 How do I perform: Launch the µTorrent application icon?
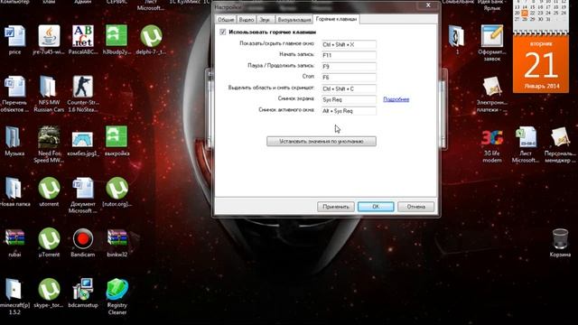pyautogui.click(x=49, y=238)
